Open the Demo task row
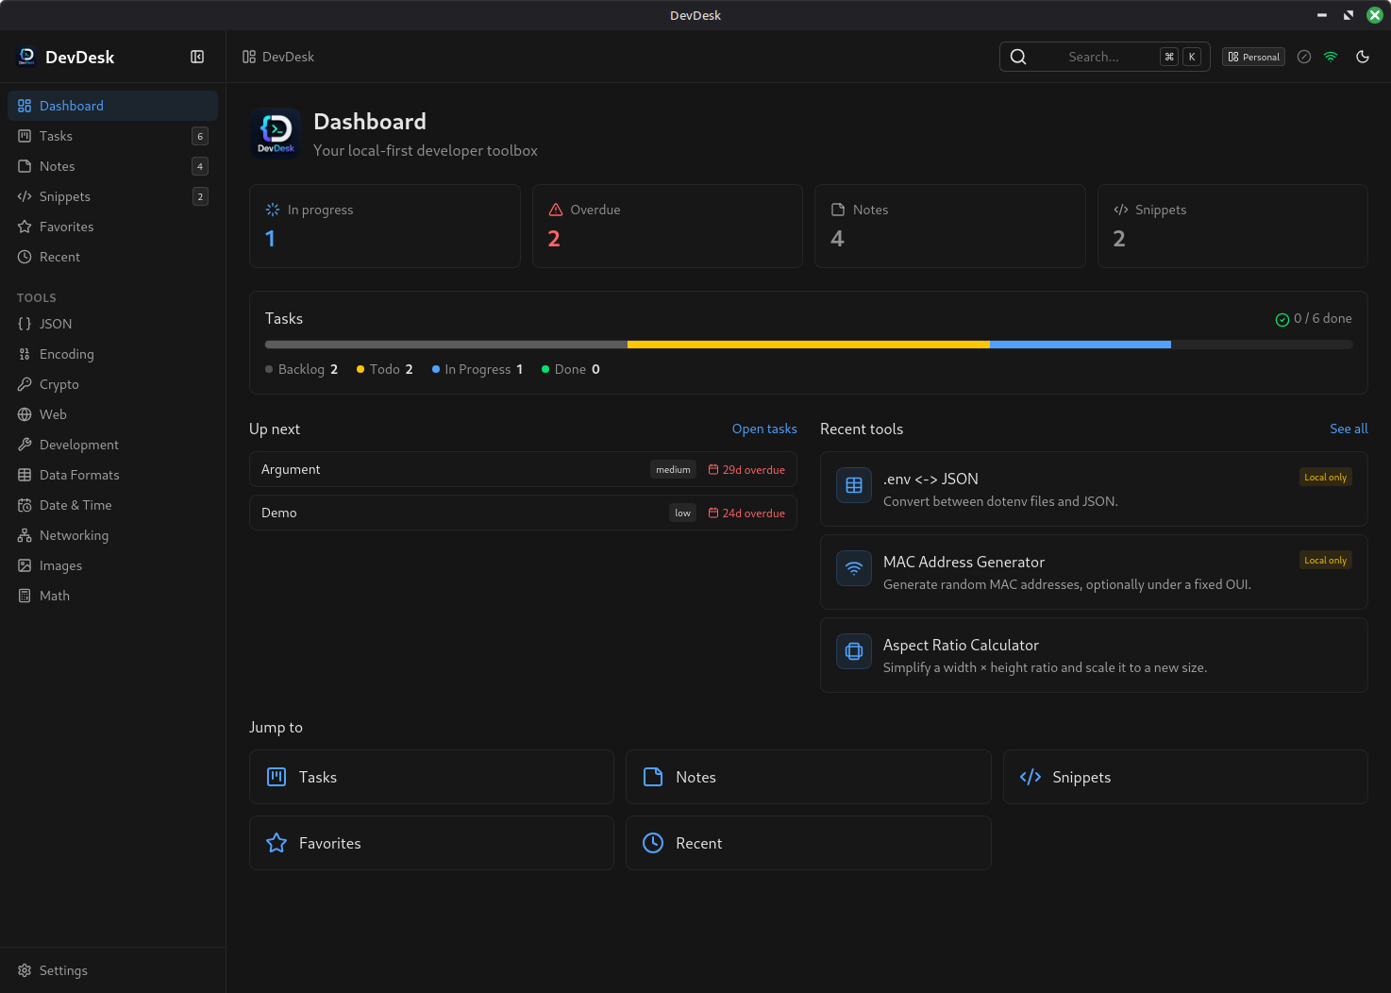This screenshot has height=993, width=1391. pyautogui.click(x=523, y=513)
